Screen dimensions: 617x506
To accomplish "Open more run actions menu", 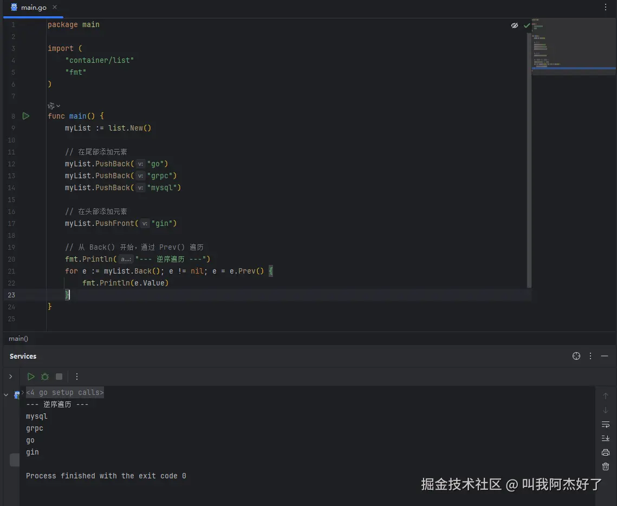I will point(77,377).
